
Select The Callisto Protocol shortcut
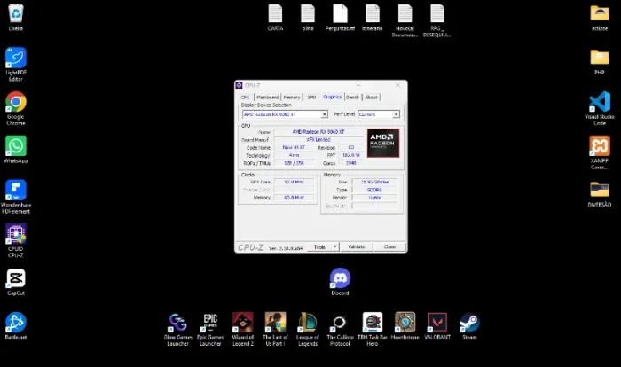(340, 330)
